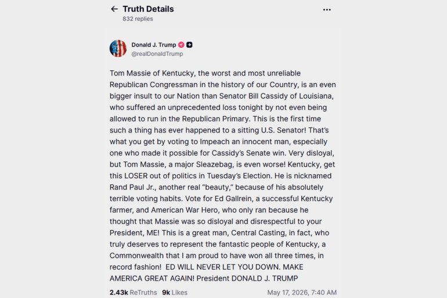Click the opening line mentioning Tom Massie
Image resolution: width=447 pixels, height=298 pixels.
[x=205, y=73]
